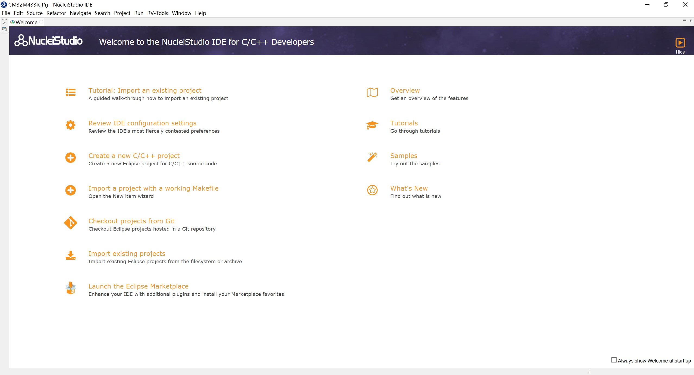Click the graduation cap Tutorials icon

(372, 125)
